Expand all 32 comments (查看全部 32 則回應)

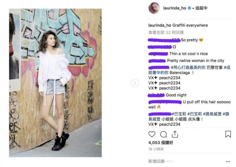pos(166,32)
